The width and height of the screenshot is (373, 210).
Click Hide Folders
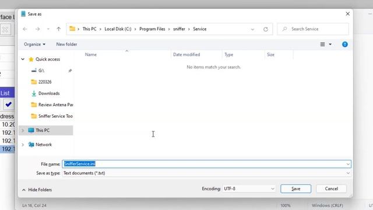tap(37, 190)
